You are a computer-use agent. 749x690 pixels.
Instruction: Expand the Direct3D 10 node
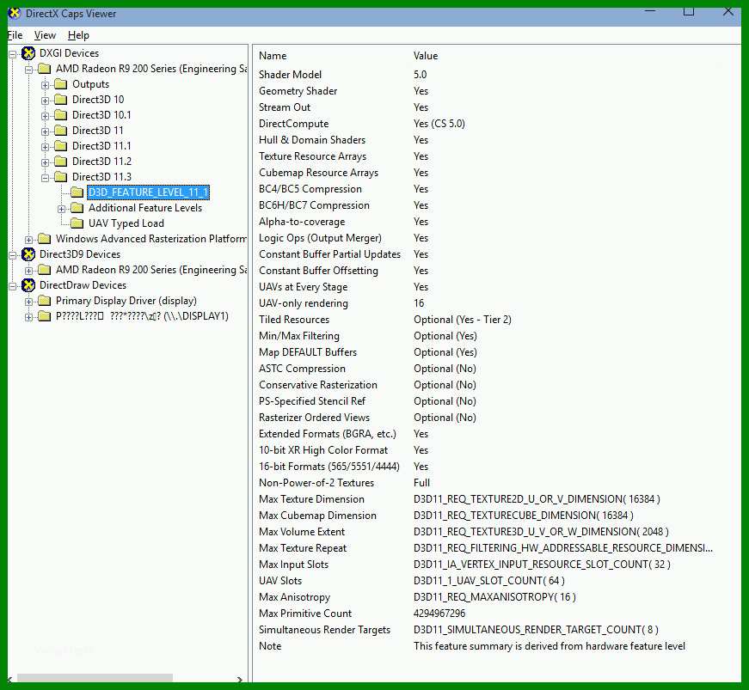(45, 101)
